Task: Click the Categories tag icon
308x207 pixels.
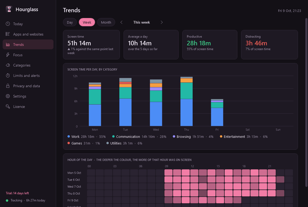Action: click(x=8, y=65)
